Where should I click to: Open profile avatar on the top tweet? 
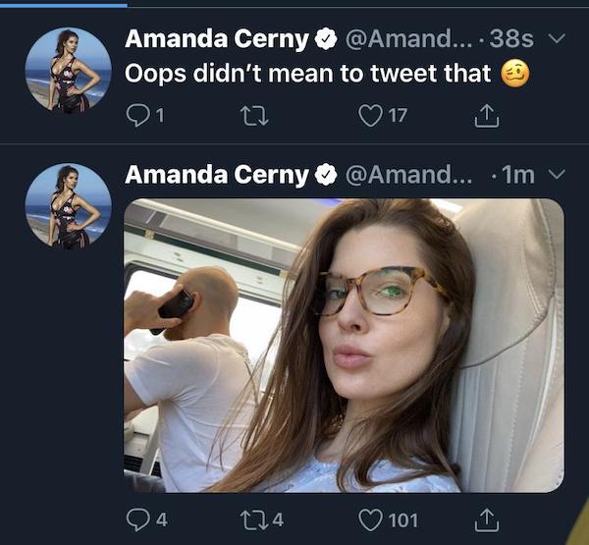68,70
